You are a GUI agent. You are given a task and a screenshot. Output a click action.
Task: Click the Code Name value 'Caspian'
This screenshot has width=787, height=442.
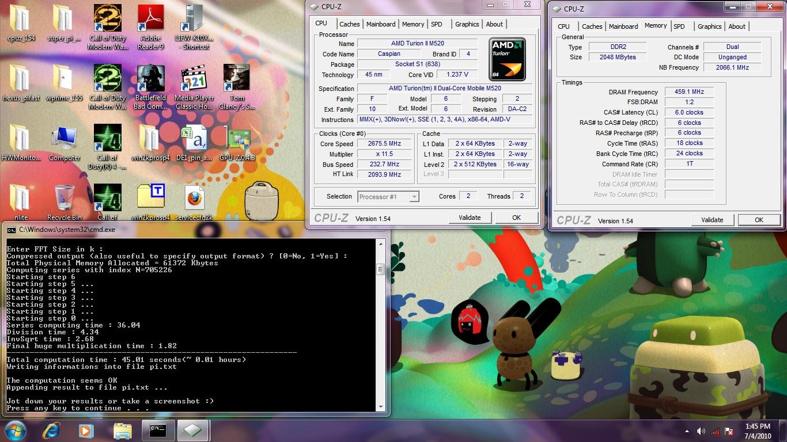click(x=389, y=54)
